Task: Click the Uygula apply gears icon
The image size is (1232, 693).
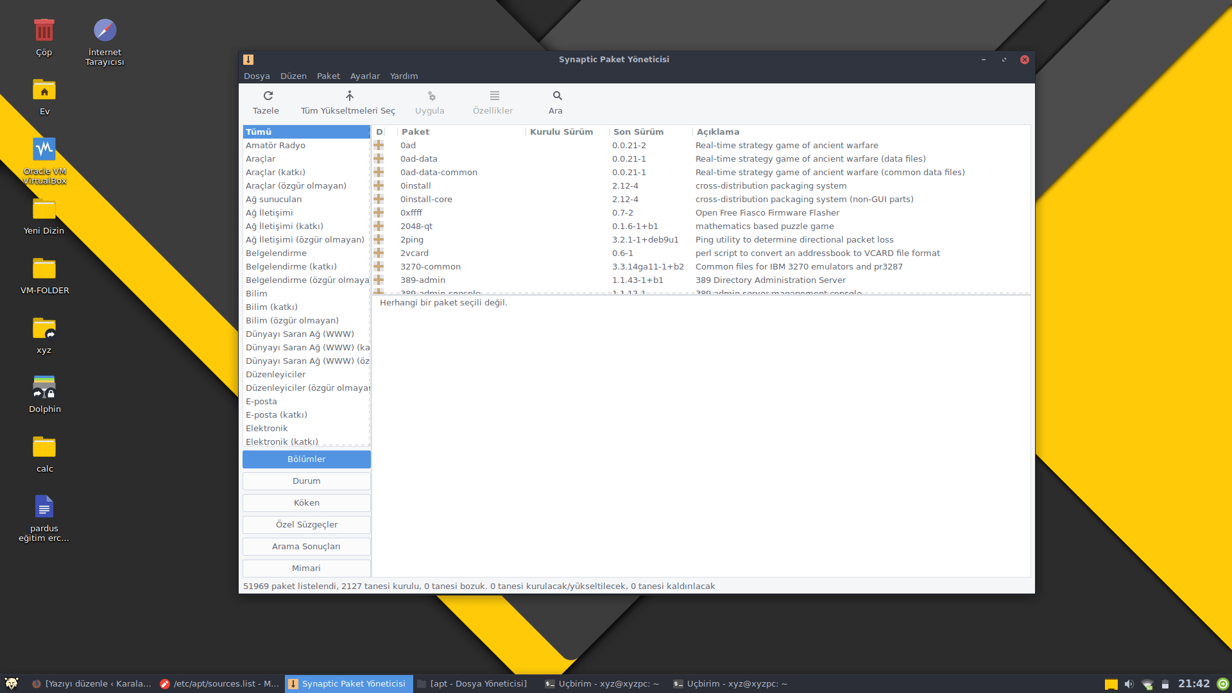Action: 431,96
